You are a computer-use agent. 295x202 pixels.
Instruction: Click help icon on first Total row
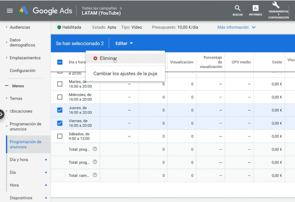(95, 149)
